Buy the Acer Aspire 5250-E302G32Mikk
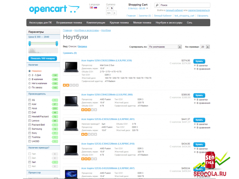The image size is (239, 179). coord(199,61)
